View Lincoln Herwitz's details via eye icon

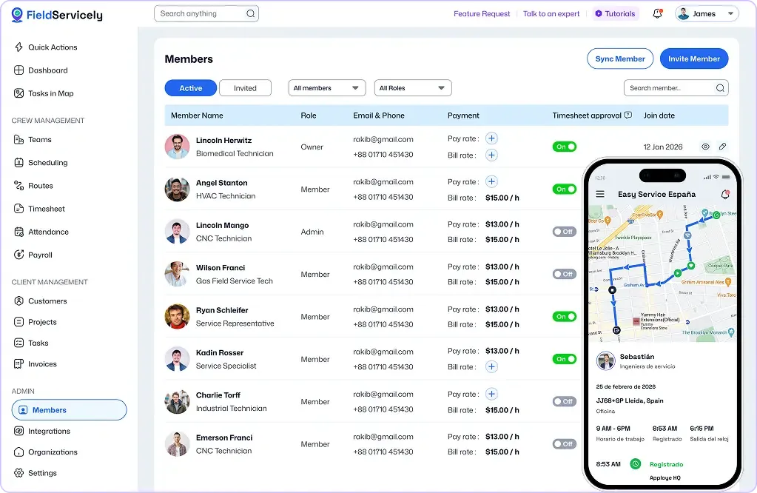point(705,147)
